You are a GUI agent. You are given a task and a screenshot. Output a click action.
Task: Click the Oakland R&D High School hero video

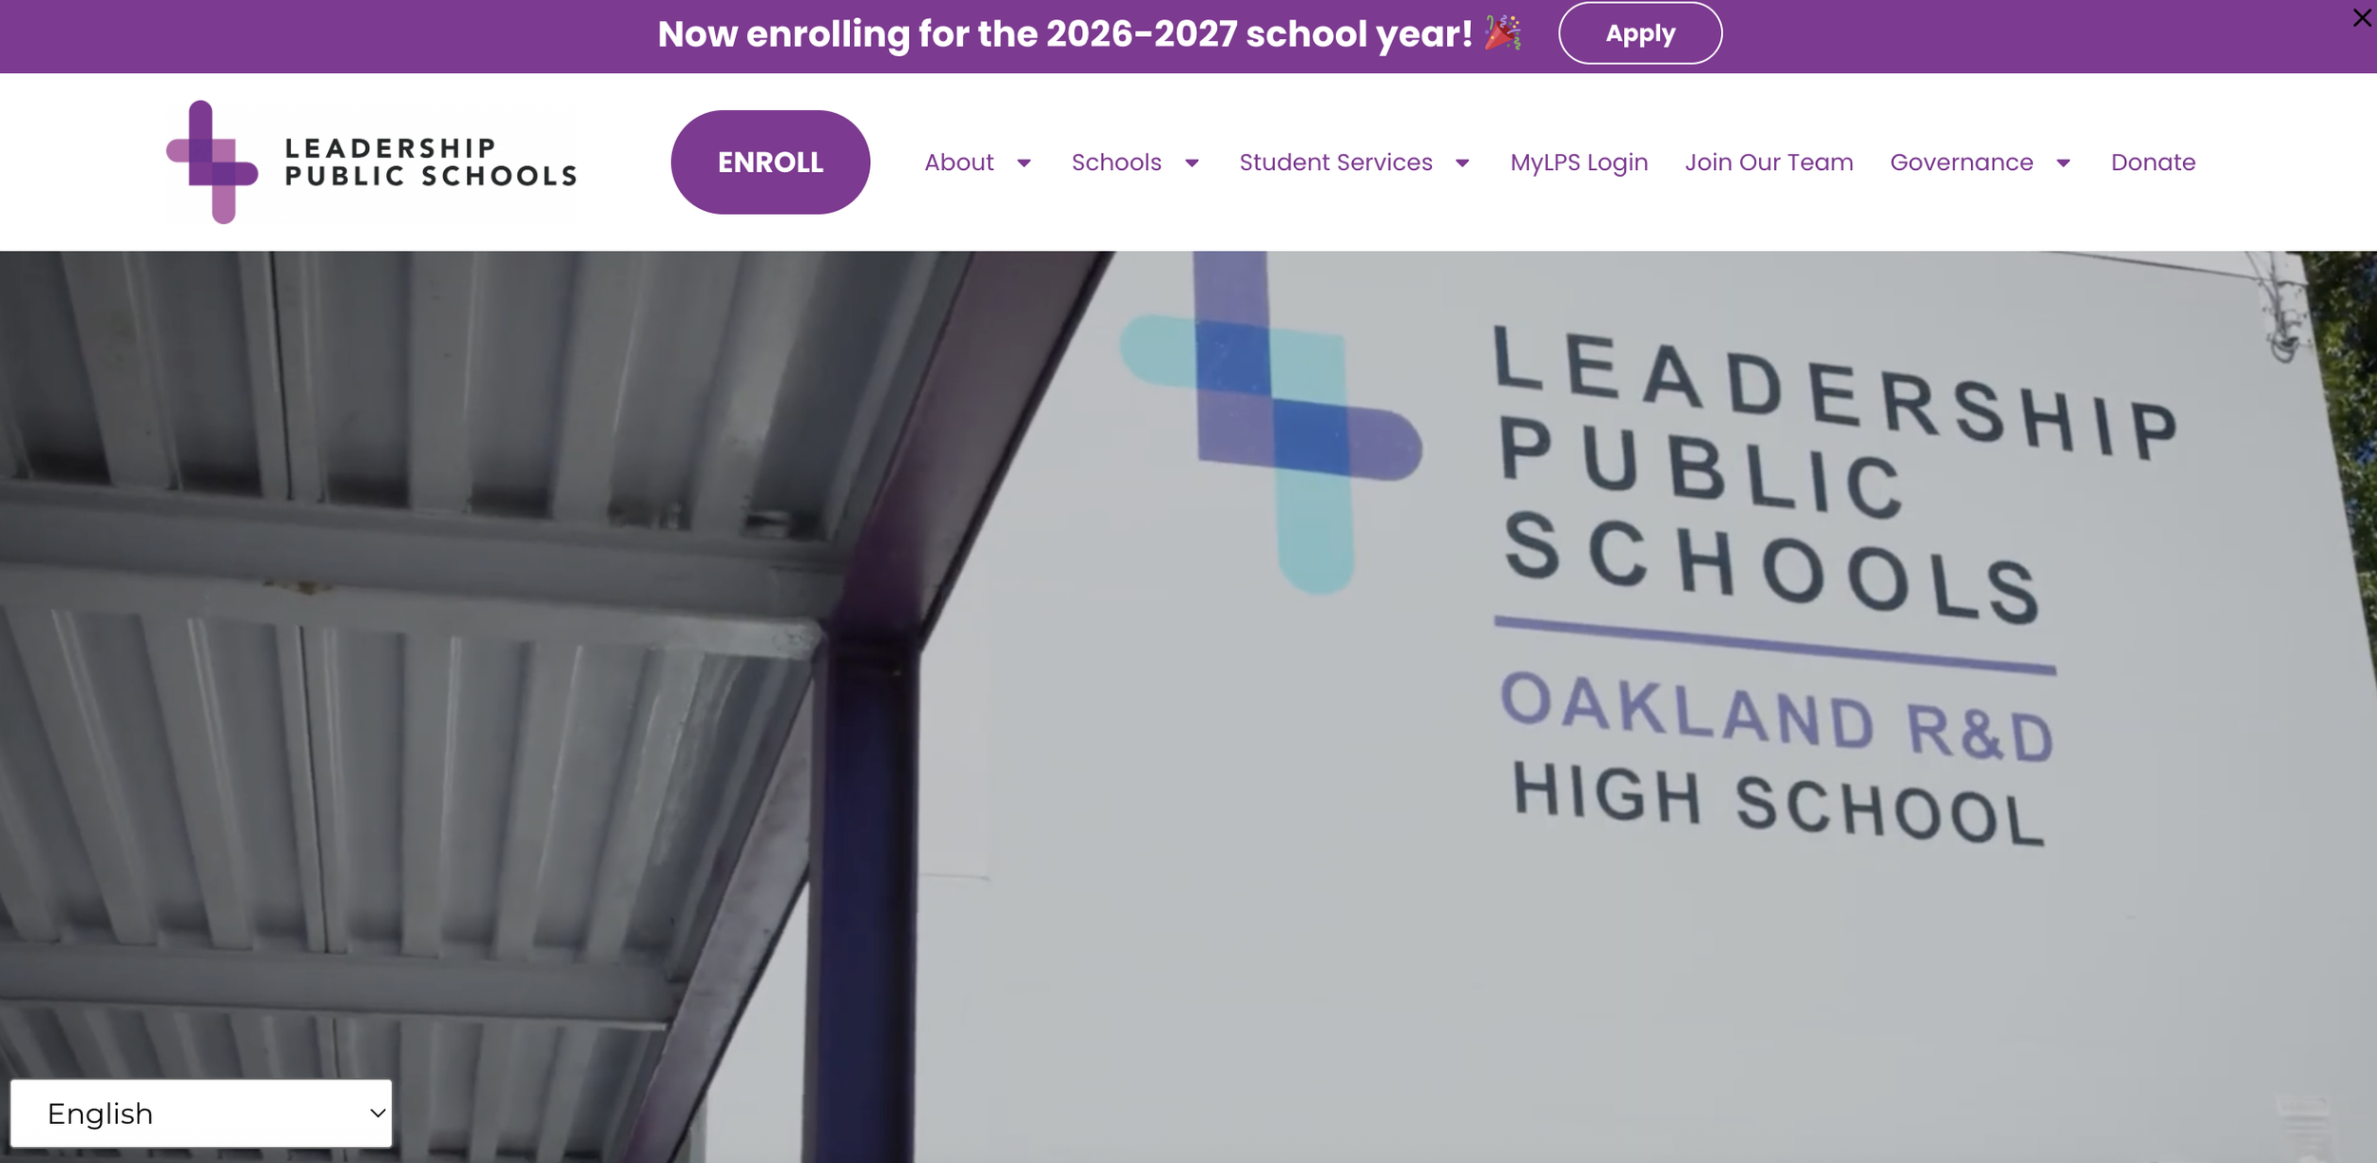pyautogui.click(x=1188, y=707)
